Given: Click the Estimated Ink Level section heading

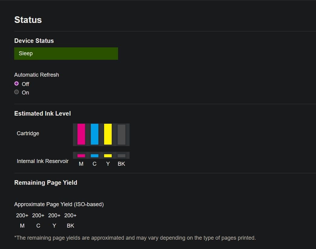Looking at the screenshot, I should point(42,113).
